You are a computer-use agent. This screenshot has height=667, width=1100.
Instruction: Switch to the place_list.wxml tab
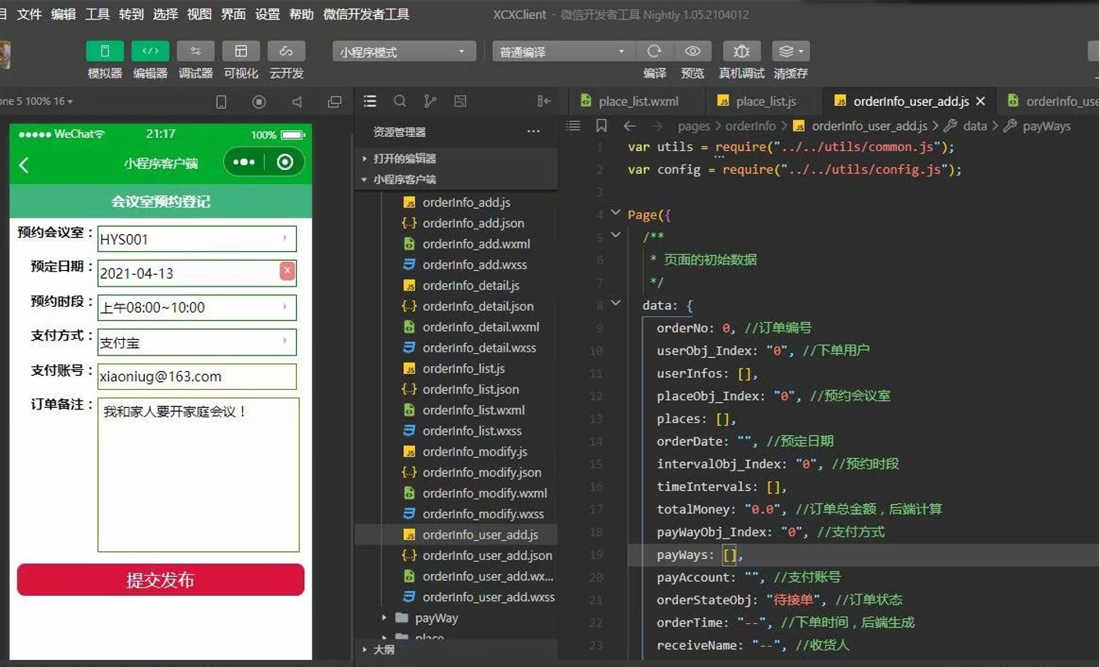tap(639, 101)
